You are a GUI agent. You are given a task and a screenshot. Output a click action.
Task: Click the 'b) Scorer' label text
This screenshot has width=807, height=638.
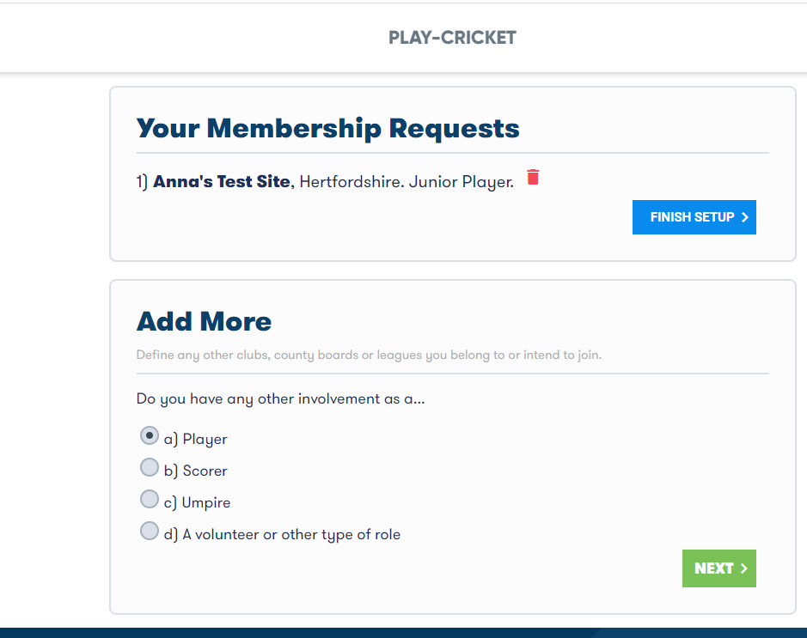coord(196,471)
